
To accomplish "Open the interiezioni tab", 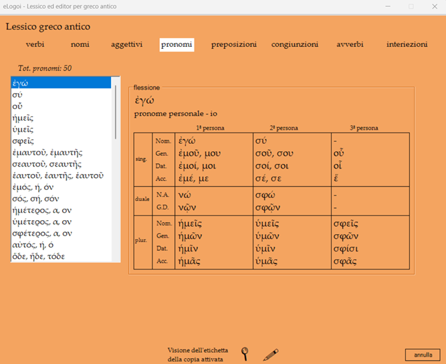I will pyautogui.click(x=407, y=45).
